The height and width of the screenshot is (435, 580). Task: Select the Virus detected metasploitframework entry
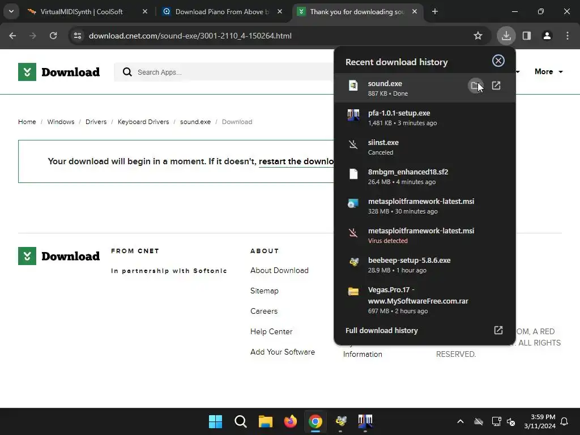425,235
